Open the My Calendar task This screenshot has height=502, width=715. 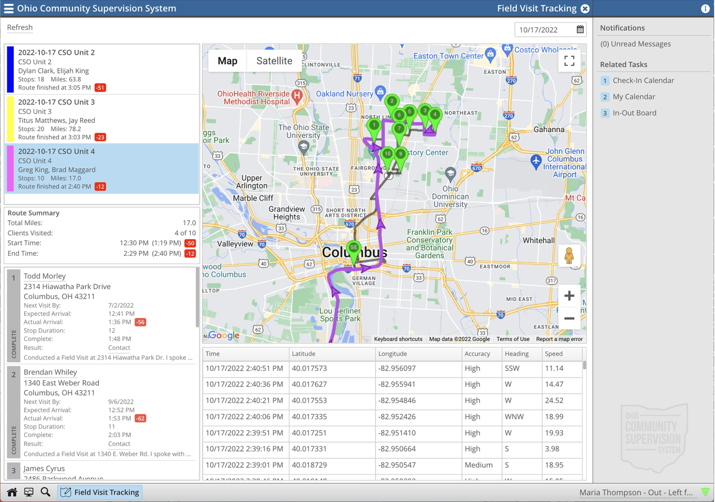click(x=633, y=97)
